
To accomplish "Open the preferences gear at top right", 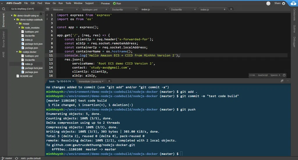I will click(x=283, y=3).
